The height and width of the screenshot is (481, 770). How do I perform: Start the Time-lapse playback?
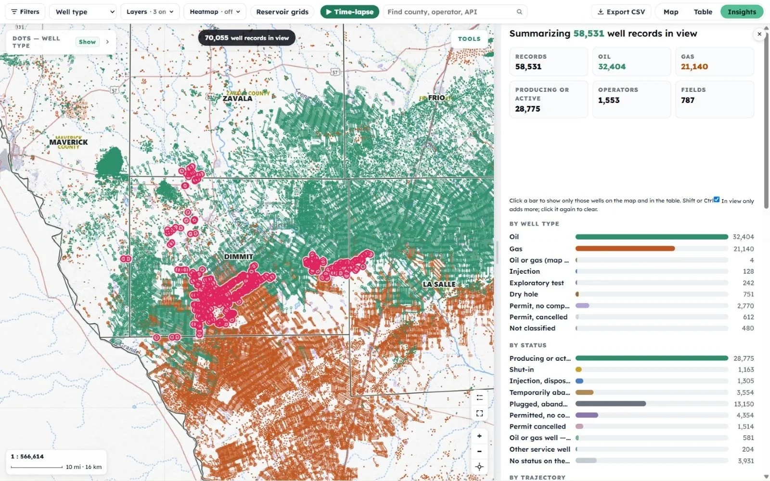point(350,12)
